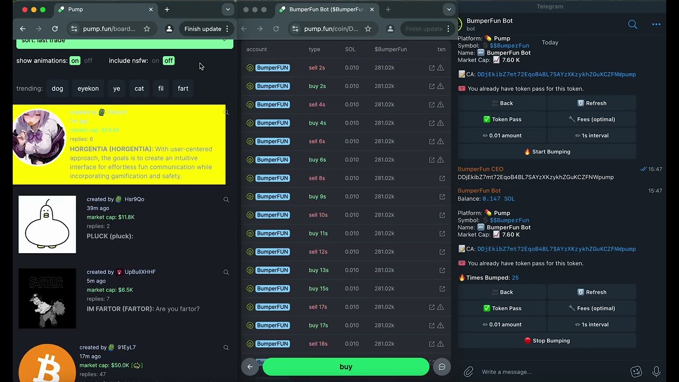The image size is (679, 382).
Task: Reload the pump.fun board page
Action: click(55, 29)
